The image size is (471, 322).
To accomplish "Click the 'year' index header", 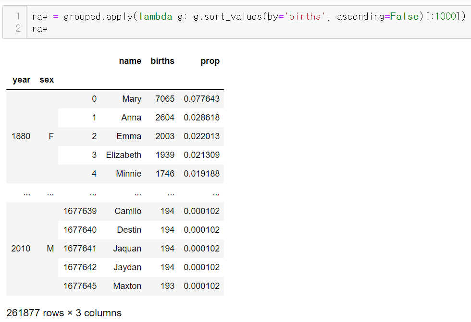I will (22, 80).
